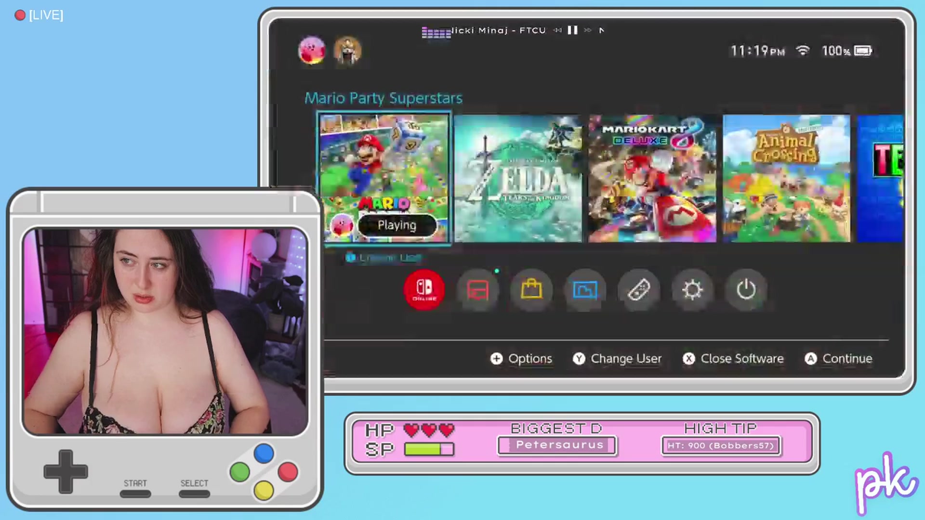Select the Kirby user avatar
Screen dimensions: 925x520
(x=312, y=50)
